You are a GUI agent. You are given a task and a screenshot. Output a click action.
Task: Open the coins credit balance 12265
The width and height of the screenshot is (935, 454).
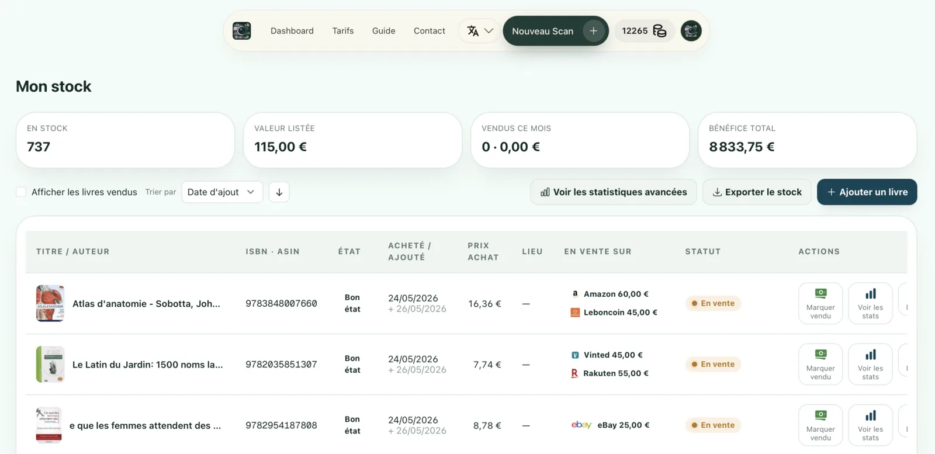point(644,31)
